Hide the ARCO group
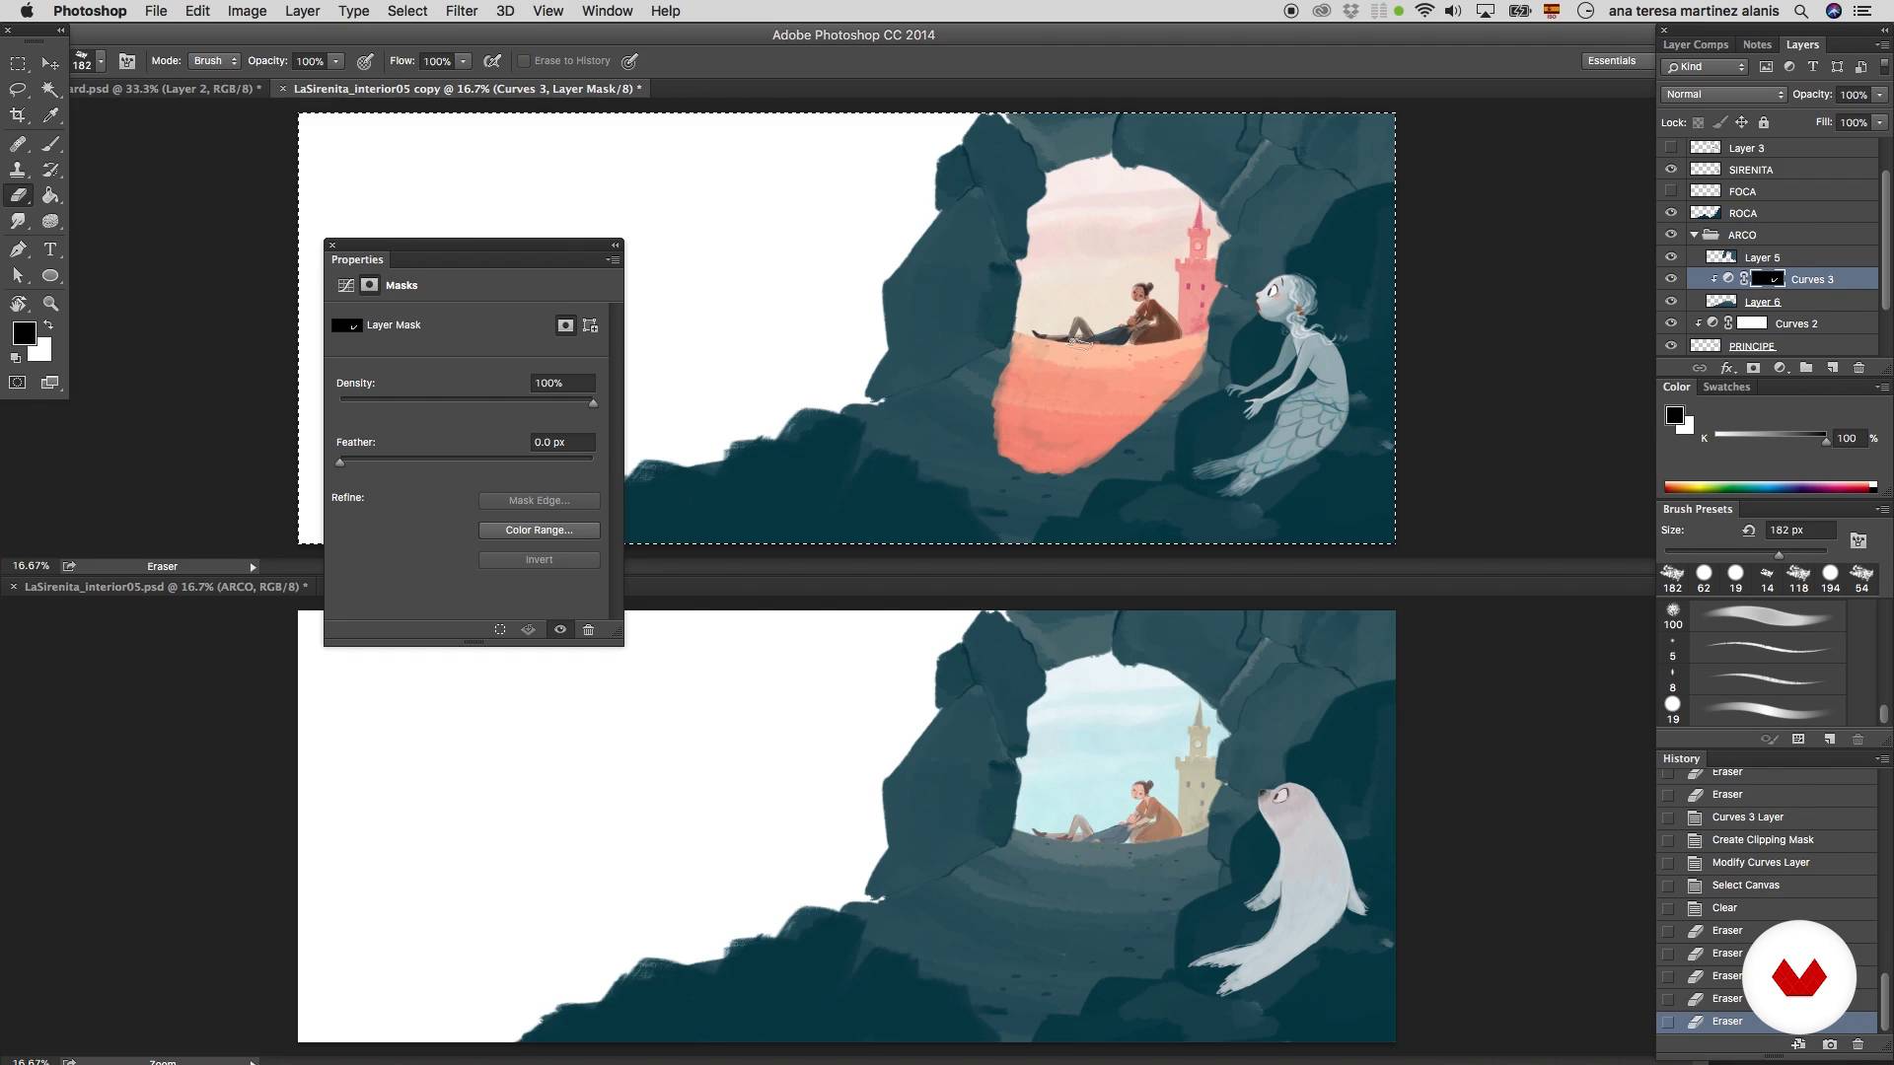 point(1670,235)
